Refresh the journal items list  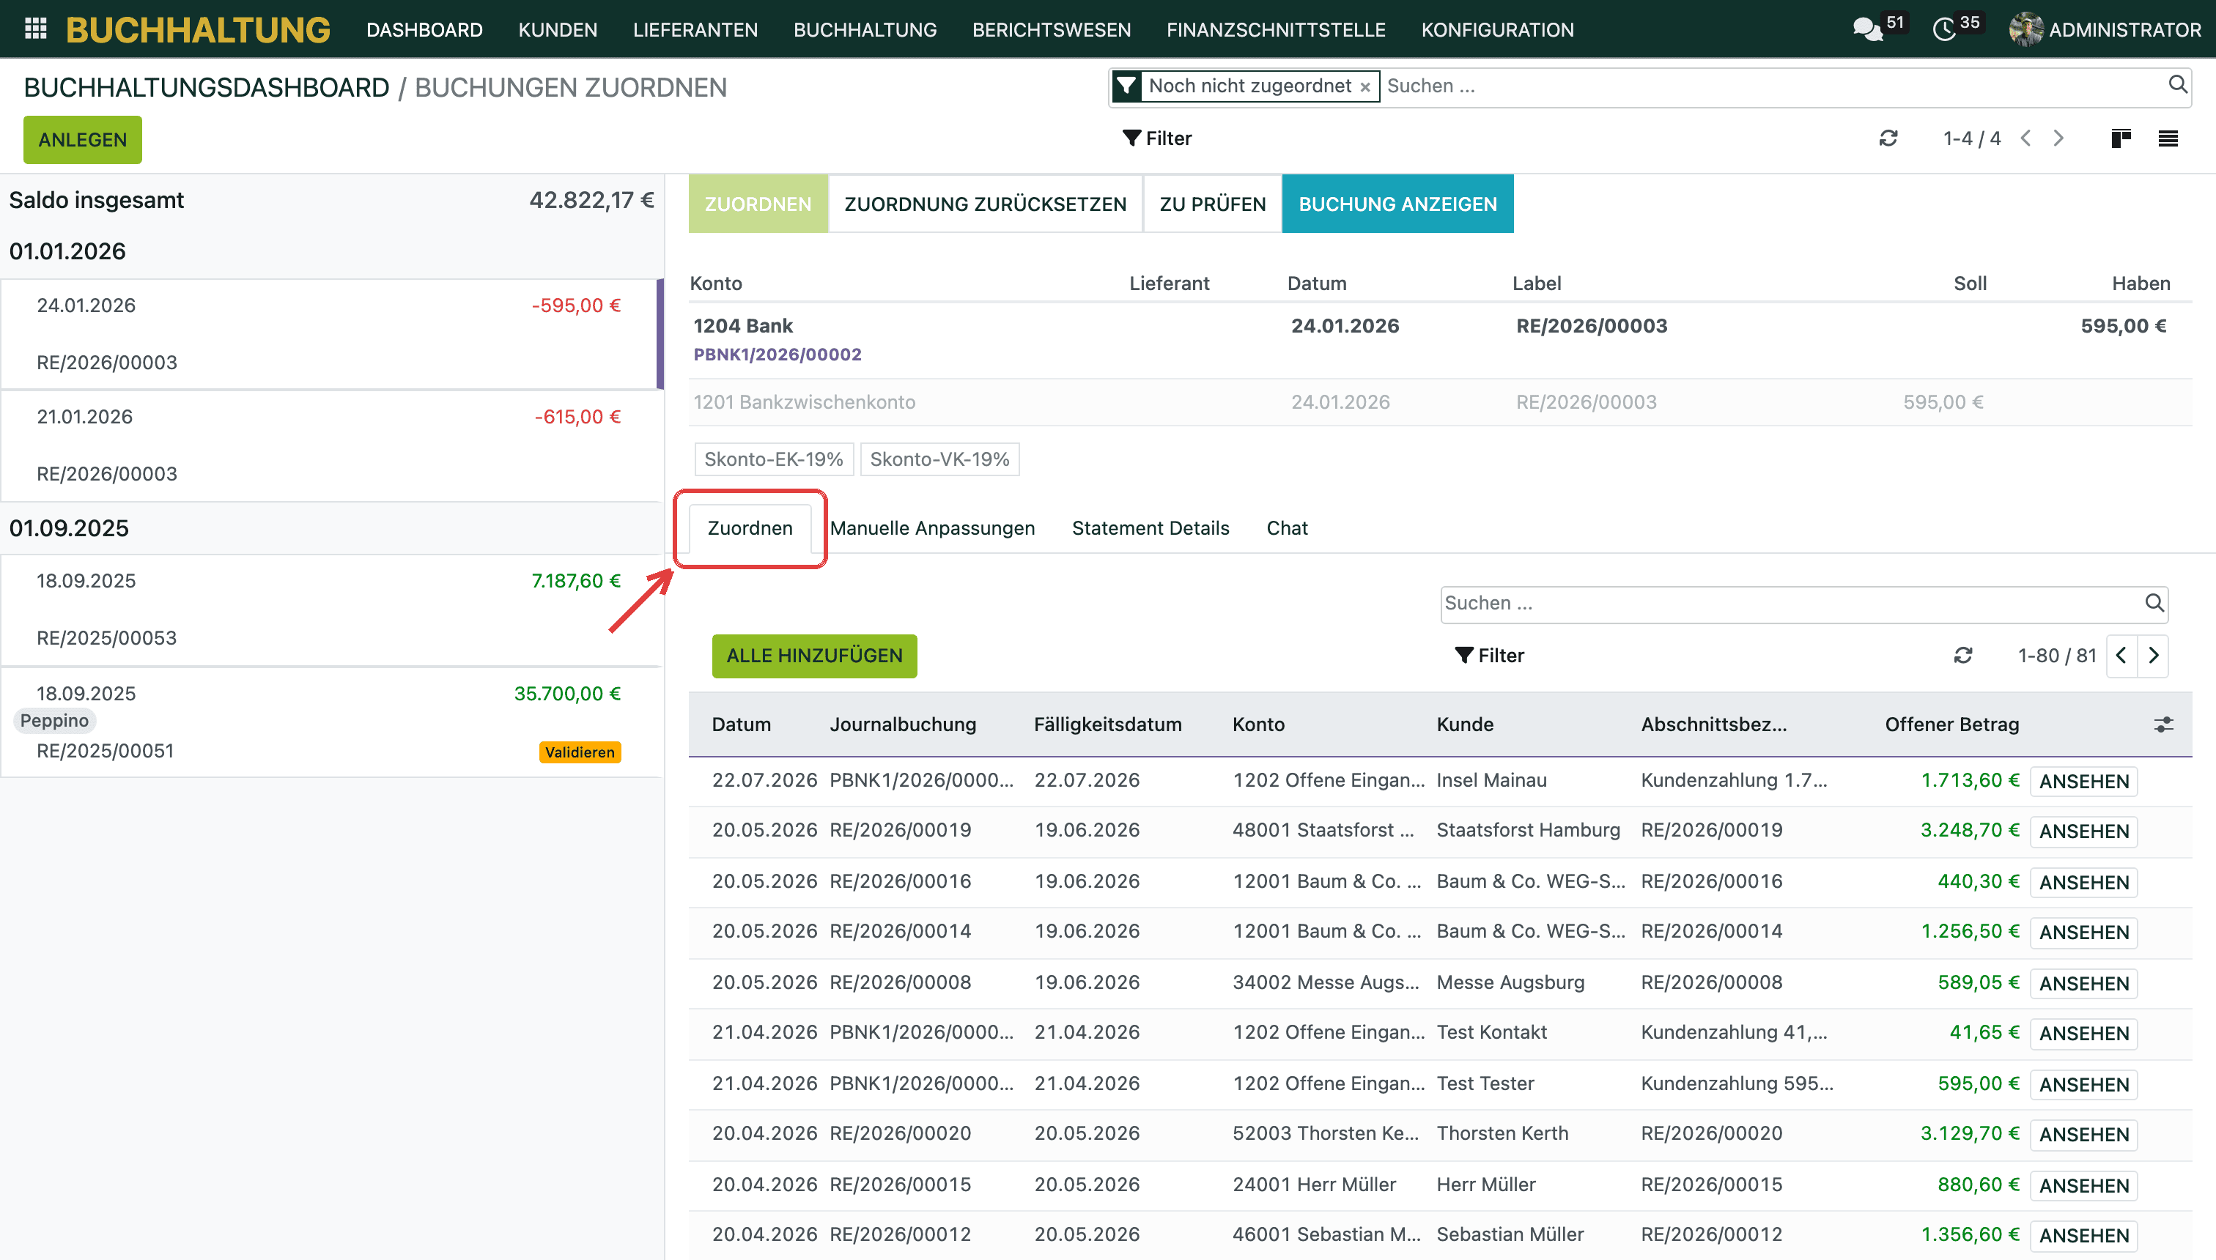click(1963, 656)
